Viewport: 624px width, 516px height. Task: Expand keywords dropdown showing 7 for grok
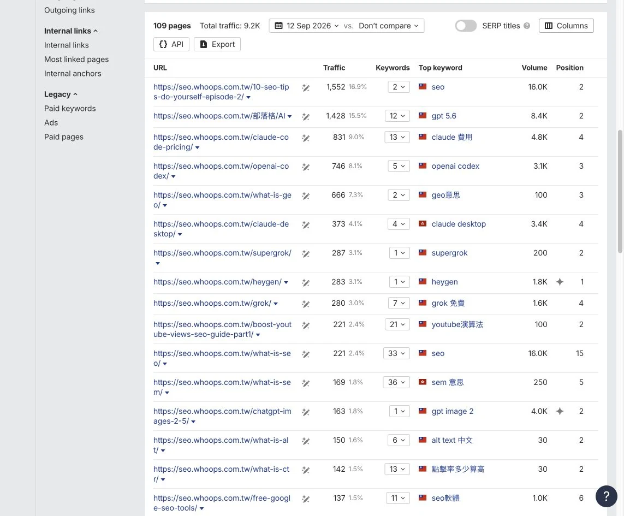399,304
